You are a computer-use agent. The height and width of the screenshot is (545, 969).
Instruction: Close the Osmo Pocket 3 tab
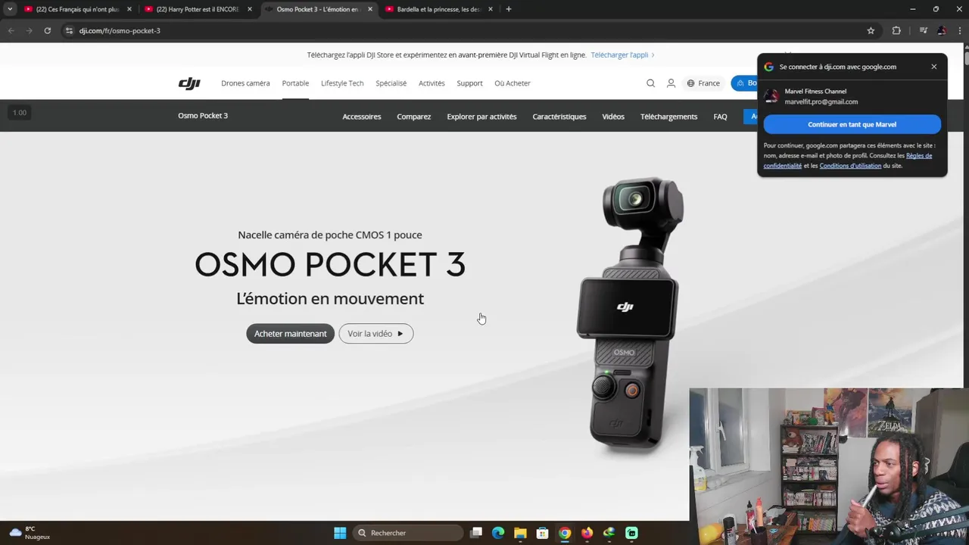[369, 9]
